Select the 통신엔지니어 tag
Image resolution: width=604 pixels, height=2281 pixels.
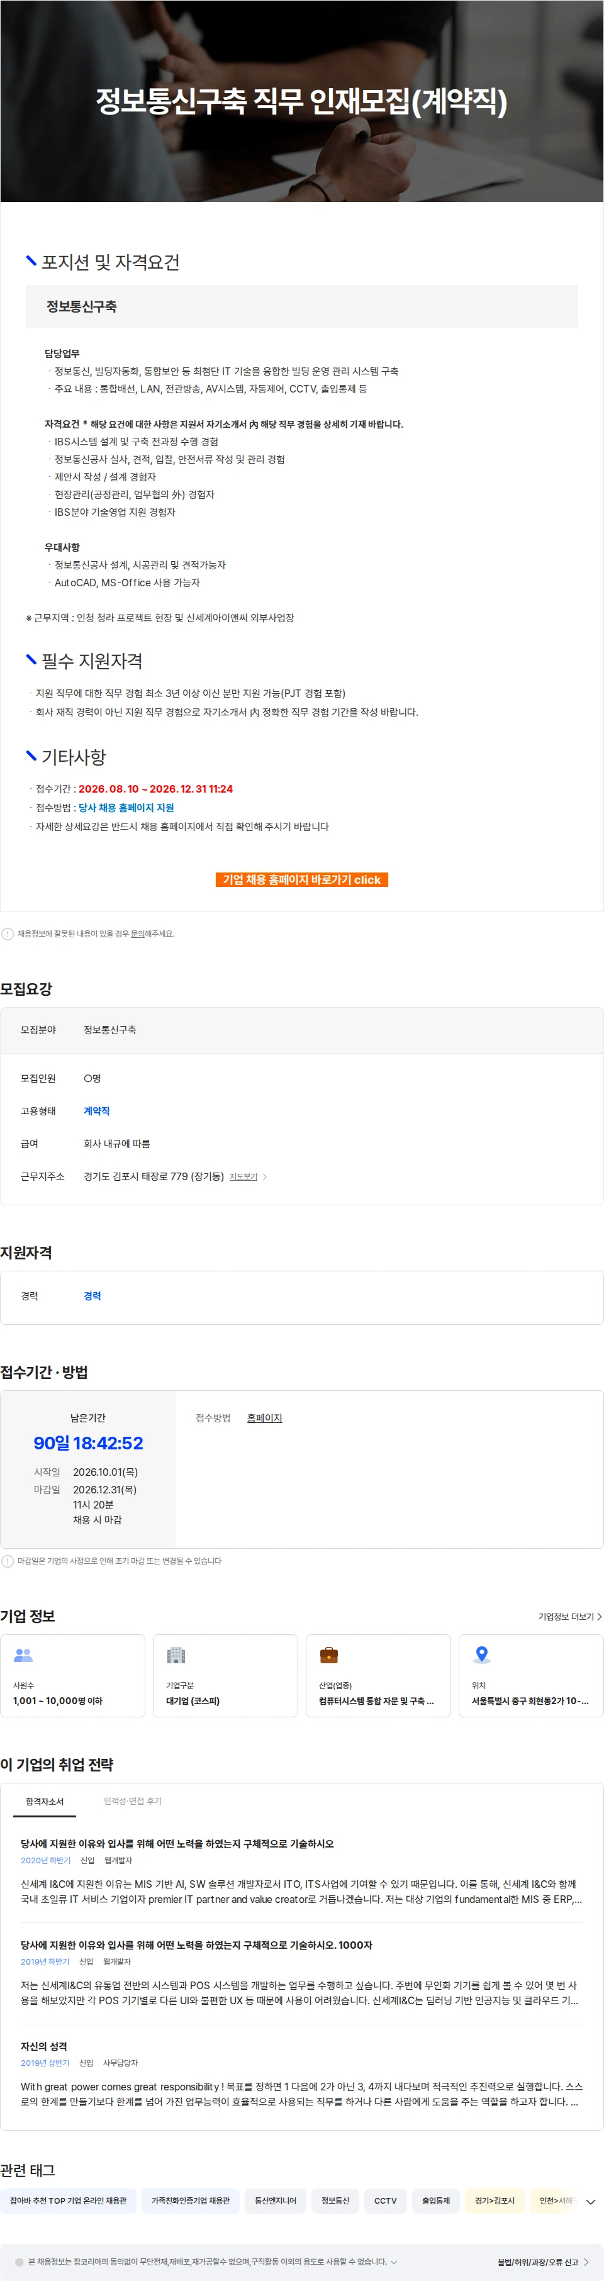tap(276, 2200)
